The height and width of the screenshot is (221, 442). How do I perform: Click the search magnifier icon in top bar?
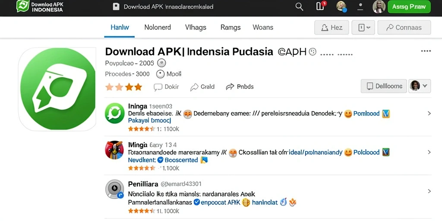299,7
